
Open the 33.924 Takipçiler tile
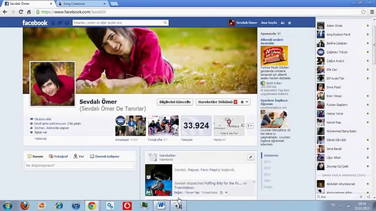(196, 126)
